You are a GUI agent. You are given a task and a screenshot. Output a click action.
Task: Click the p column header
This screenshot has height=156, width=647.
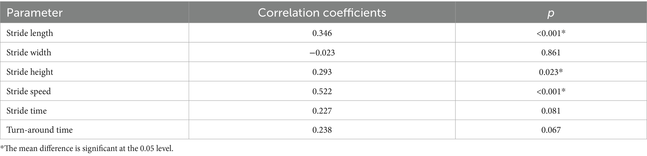[551, 13]
